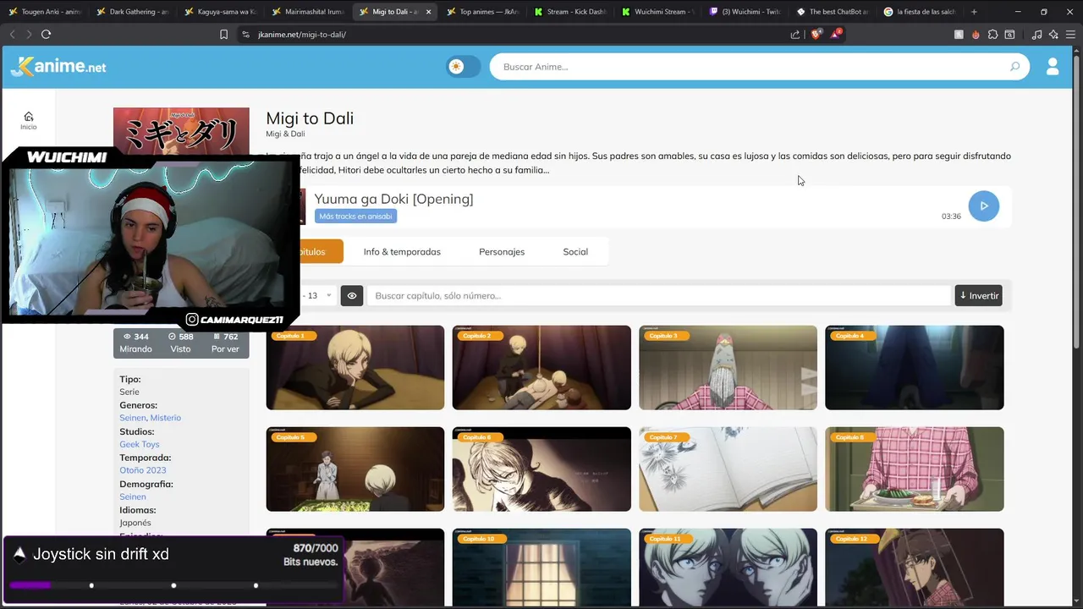Click the JKanime.net logo
Screen dimensions: 1083x609
(58, 67)
